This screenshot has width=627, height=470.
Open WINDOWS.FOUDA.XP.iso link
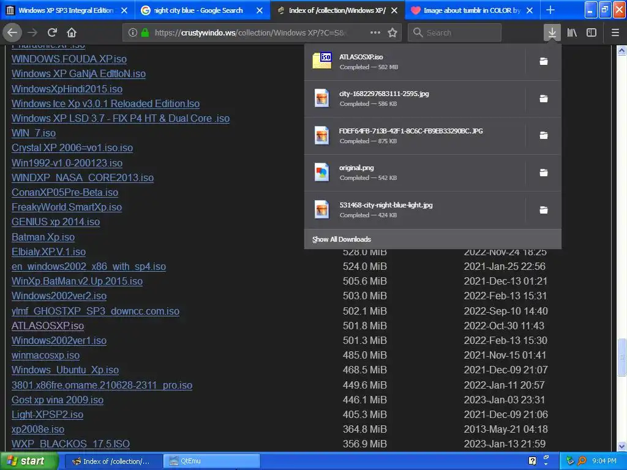coord(69,59)
